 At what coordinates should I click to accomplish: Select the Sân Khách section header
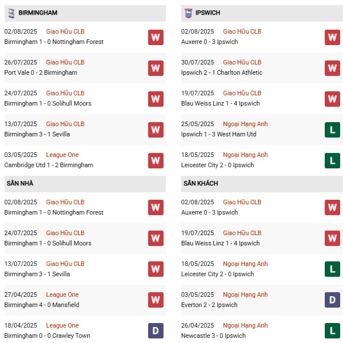[201, 184]
